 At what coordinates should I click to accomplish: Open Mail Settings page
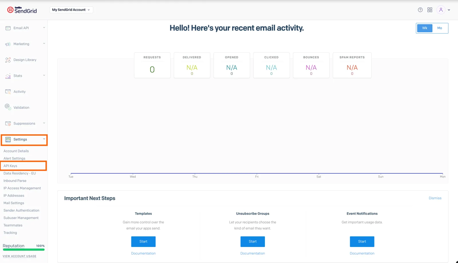(14, 203)
